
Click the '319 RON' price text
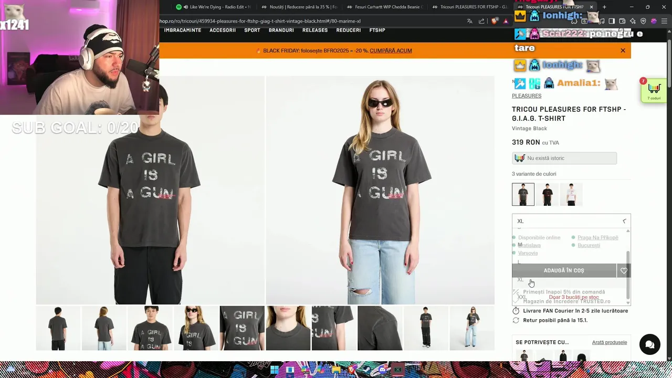coord(526,142)
